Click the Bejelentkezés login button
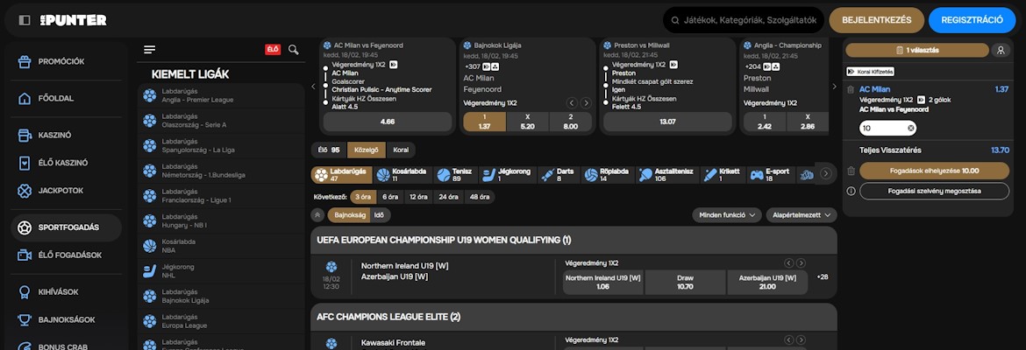The height and width of the screenshot is (350, 1026). 877,20
